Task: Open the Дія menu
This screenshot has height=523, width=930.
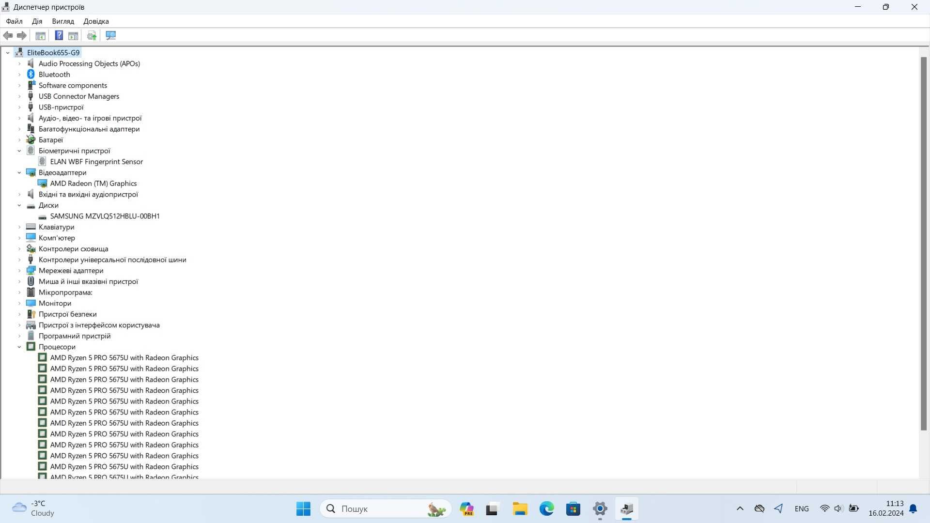Action: 37,21
